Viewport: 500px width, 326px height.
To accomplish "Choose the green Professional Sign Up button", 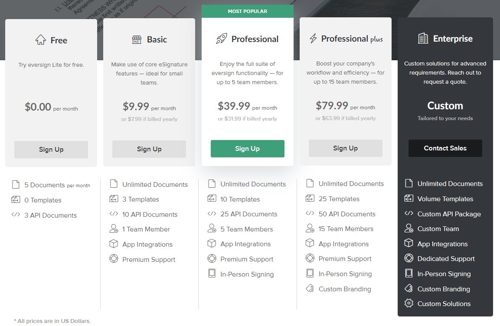I will pyautogui.click(x=248, y=149).
